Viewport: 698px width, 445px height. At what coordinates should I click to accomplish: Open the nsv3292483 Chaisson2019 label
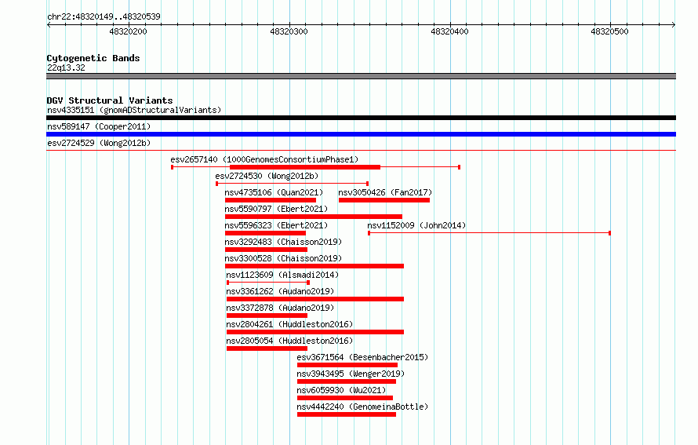283,242
